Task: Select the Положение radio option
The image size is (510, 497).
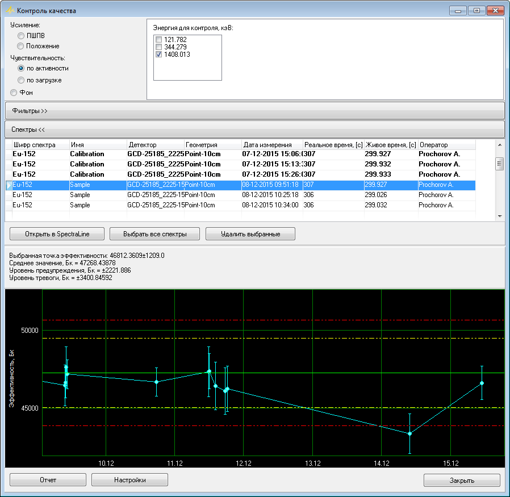Action: point(21,46)
